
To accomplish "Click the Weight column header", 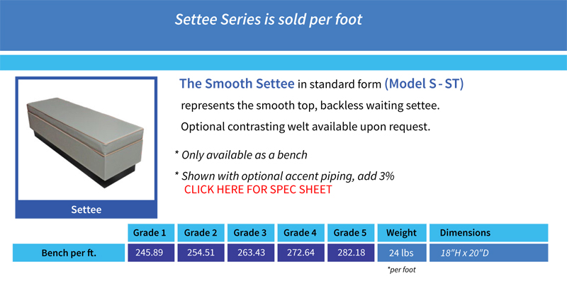I will click(x=402, y=233).
